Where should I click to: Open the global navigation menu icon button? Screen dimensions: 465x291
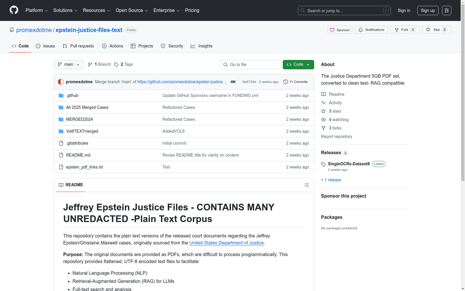447,10
